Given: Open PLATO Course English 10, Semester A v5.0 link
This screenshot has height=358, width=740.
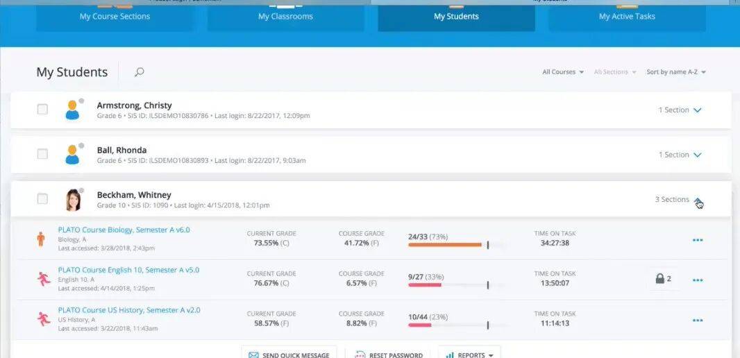Looking at the screenshot, I should pyautogui.click(x=128, y=270).
